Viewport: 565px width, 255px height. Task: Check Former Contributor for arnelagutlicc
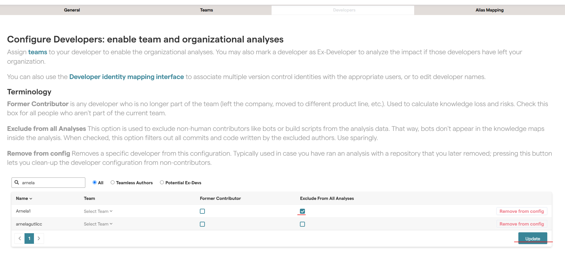click(202, 224)
